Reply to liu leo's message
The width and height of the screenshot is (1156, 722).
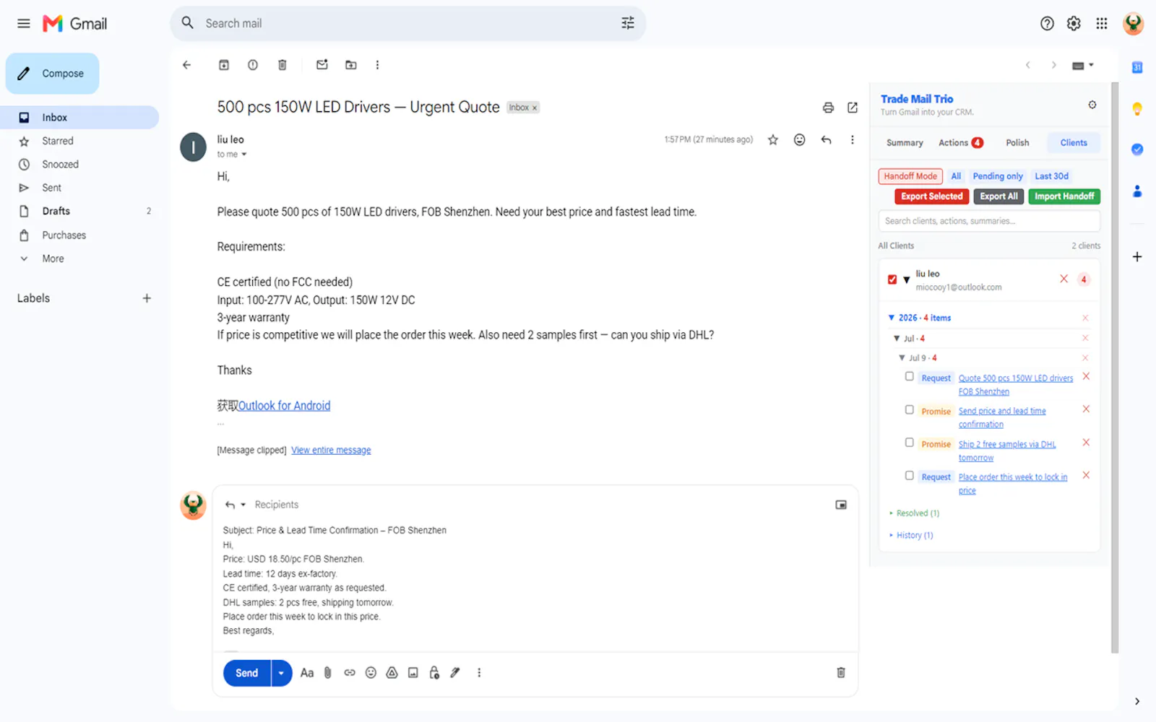[826, 140]
